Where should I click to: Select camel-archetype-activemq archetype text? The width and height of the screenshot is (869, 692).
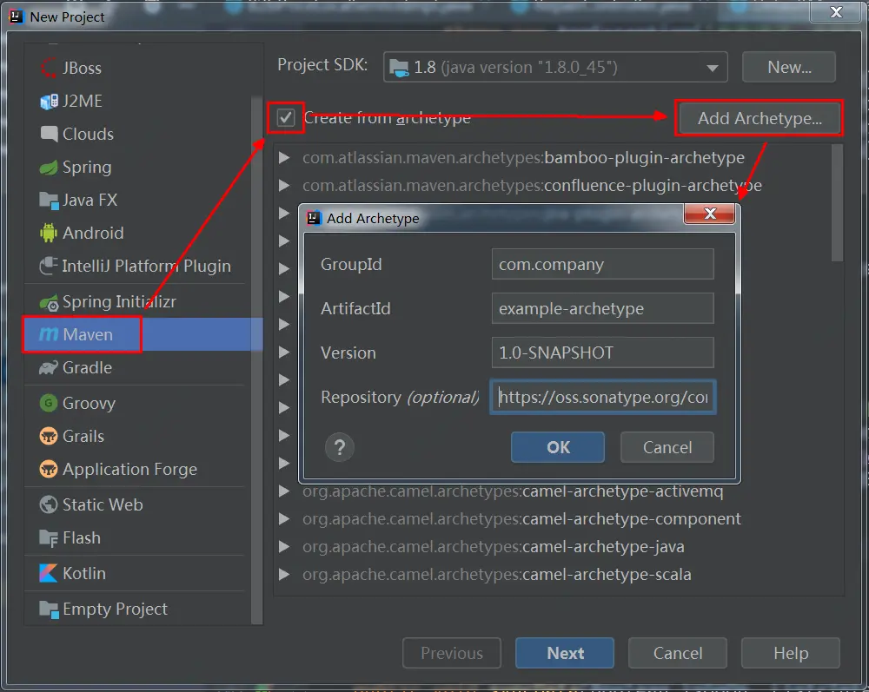pos(513,491)
